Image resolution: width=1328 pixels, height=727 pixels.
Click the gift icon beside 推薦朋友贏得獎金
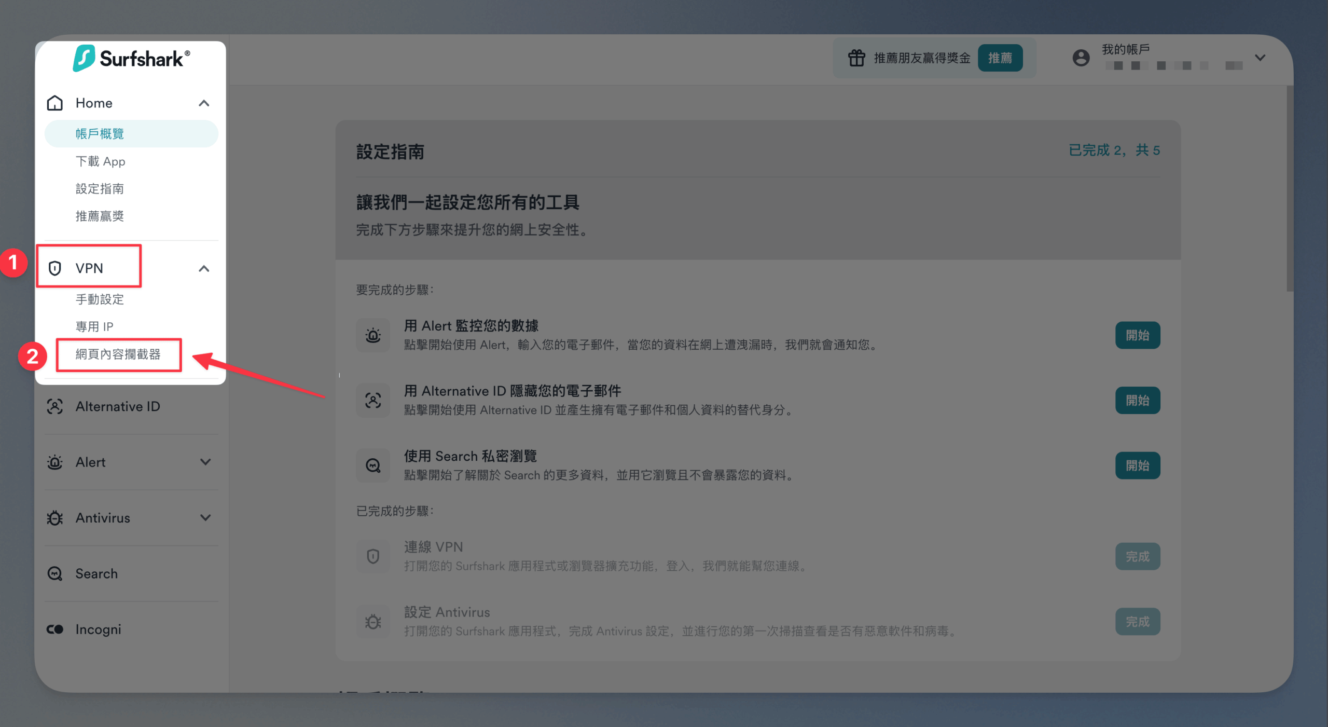click(856, 58)
